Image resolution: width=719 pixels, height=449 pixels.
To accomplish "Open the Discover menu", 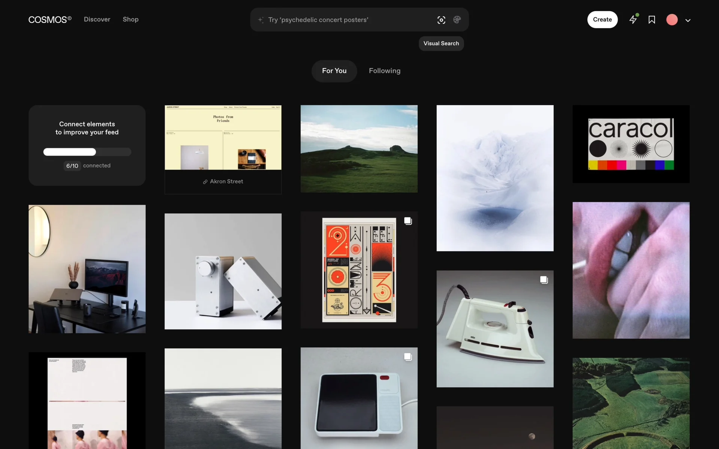I will click(97, 19).
